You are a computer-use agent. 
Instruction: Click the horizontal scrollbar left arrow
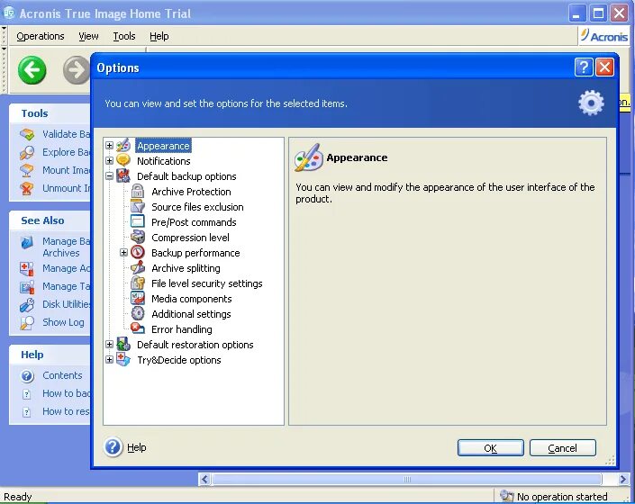point(204,480)
